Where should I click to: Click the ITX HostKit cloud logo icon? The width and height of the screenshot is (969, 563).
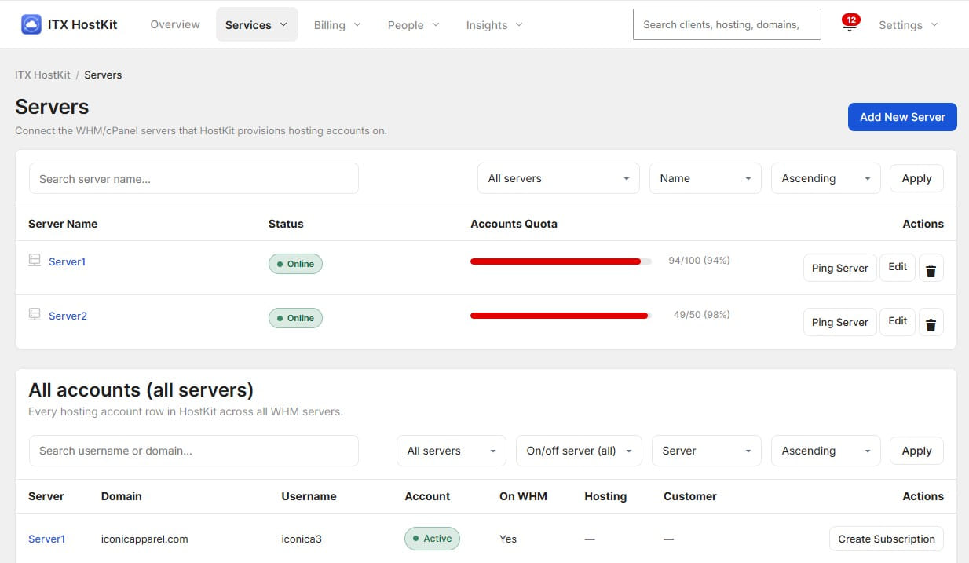[31, 24]
